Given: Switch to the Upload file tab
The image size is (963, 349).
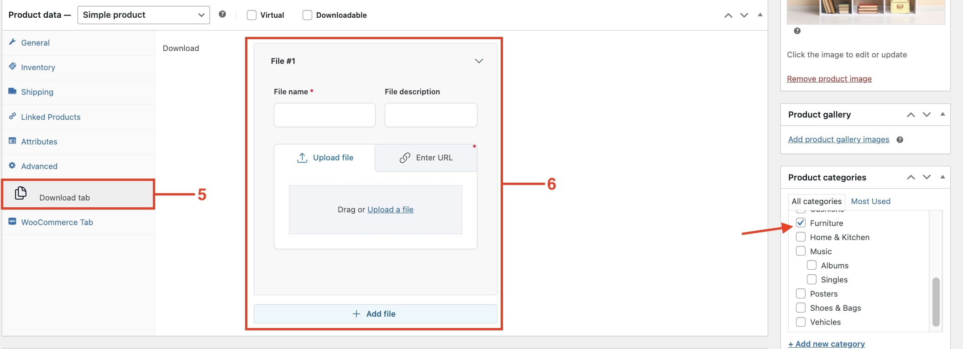Looking at the screenshot, I should click(324, 158).
